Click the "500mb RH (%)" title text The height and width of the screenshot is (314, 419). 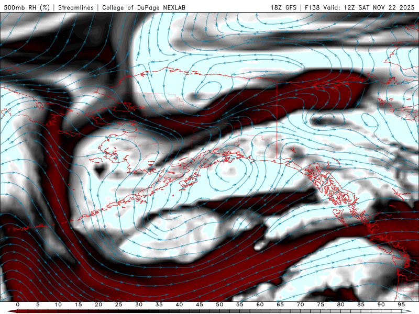[x=27, y=7]
